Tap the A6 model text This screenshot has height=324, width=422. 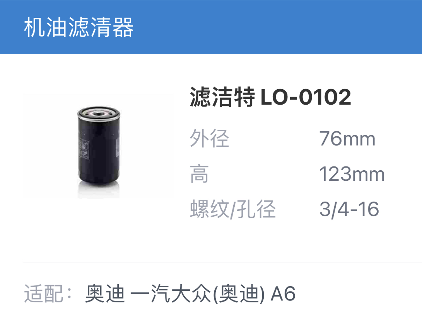[283, 293]
